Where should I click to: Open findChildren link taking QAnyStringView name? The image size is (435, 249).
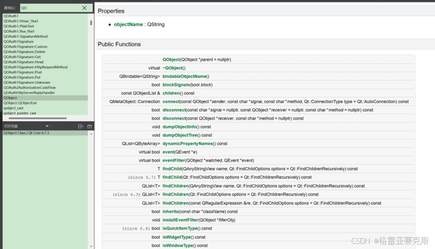pyautogui.click(x=176, y=186)
